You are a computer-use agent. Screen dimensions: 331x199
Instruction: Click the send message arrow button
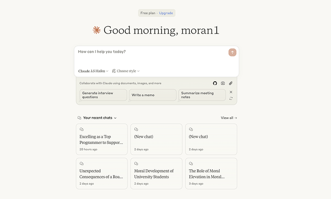click(x=232, y=53)
